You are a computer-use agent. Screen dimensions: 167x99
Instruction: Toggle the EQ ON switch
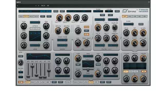tap(144, 72)
